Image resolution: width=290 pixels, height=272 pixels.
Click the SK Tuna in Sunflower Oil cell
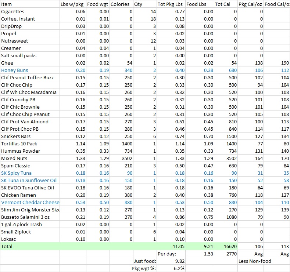29,181
